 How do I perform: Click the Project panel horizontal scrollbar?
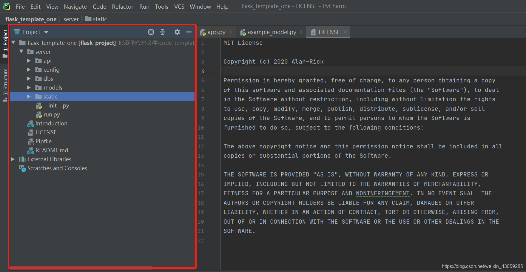tap(81, 267)
